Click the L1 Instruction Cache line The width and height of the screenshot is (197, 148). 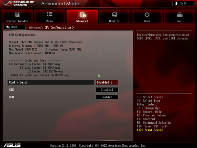click(x=34, y=64)
